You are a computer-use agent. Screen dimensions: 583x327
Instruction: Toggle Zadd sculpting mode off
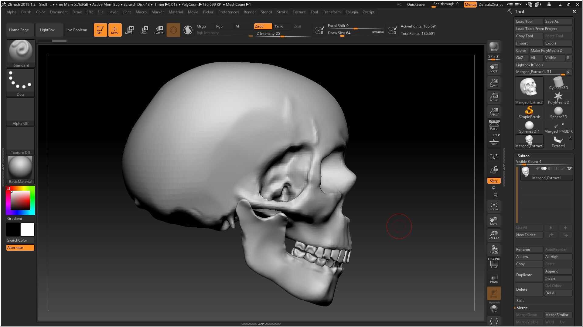click(x=263, y=26)
